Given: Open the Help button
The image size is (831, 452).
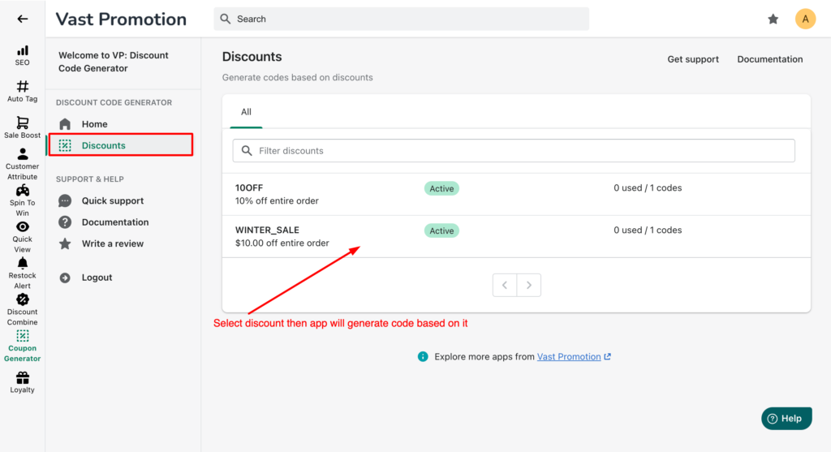Looking at the screenshot, I should coord(786,419).
